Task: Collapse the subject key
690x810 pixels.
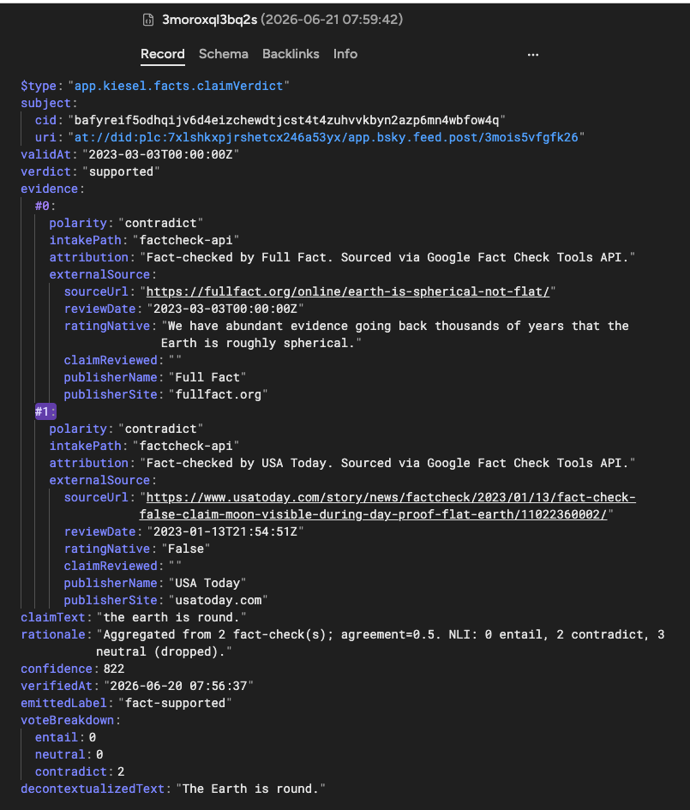Action: (45, 104)
